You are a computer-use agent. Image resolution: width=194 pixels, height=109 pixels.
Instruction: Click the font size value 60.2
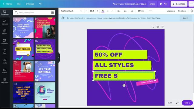pyautogui.click(x=92, y=11)
